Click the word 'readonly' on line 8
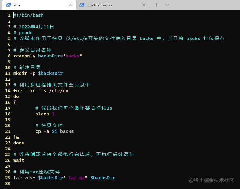Screen dimensions: 240x189 click(x=24, y=56)
